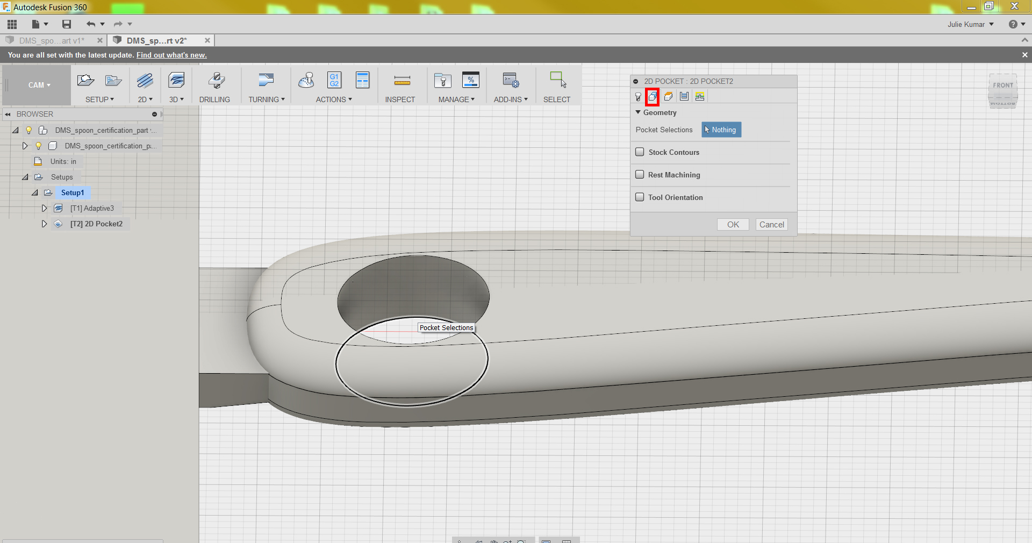Switch to the DMS_spo...art v1* tab
The height and width of the screenshot is (543, 1032).
pos(52,40)
